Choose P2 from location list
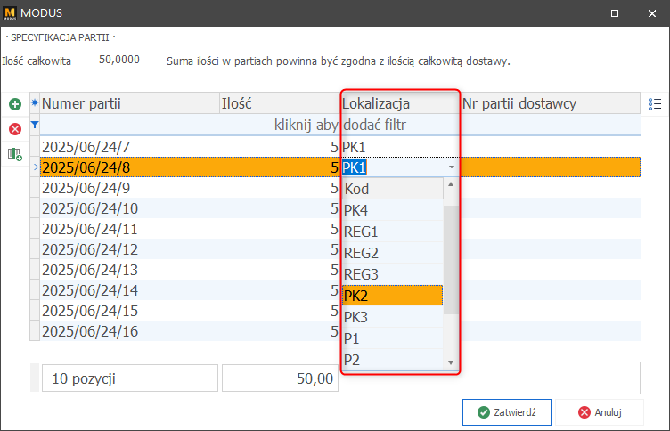670x431 pixels. (x=392, y=360)
